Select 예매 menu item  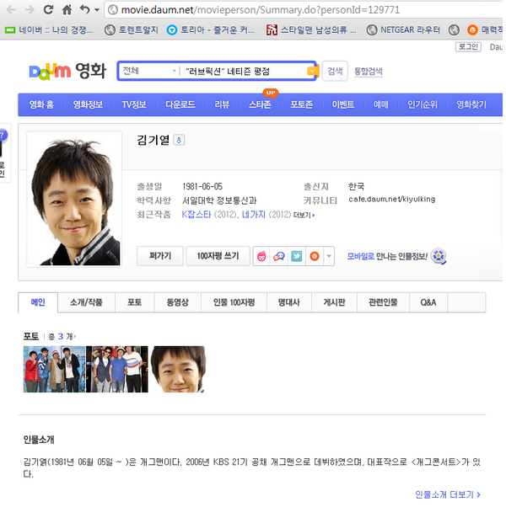380,104
